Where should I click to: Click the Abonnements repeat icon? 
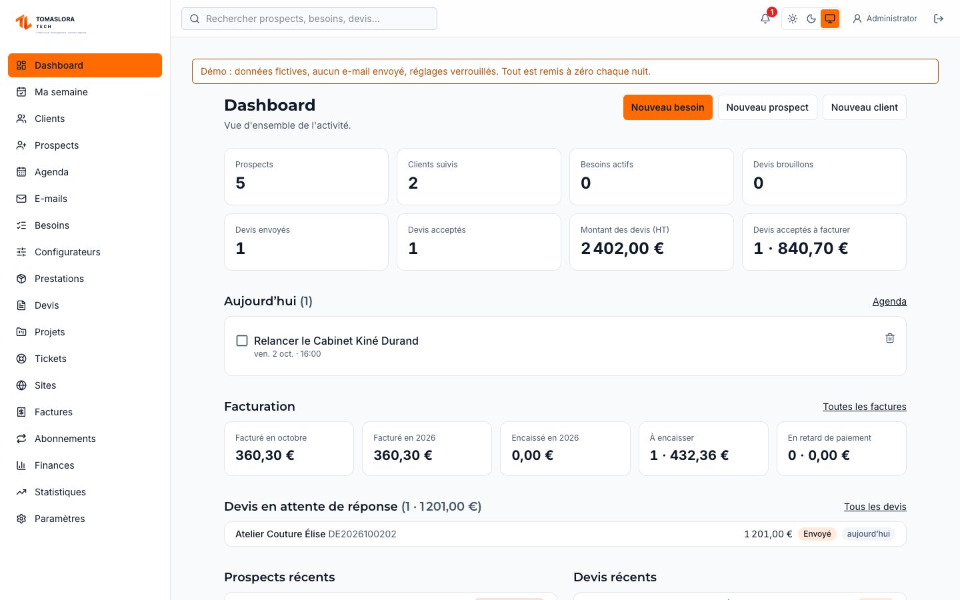pos(21,439)
